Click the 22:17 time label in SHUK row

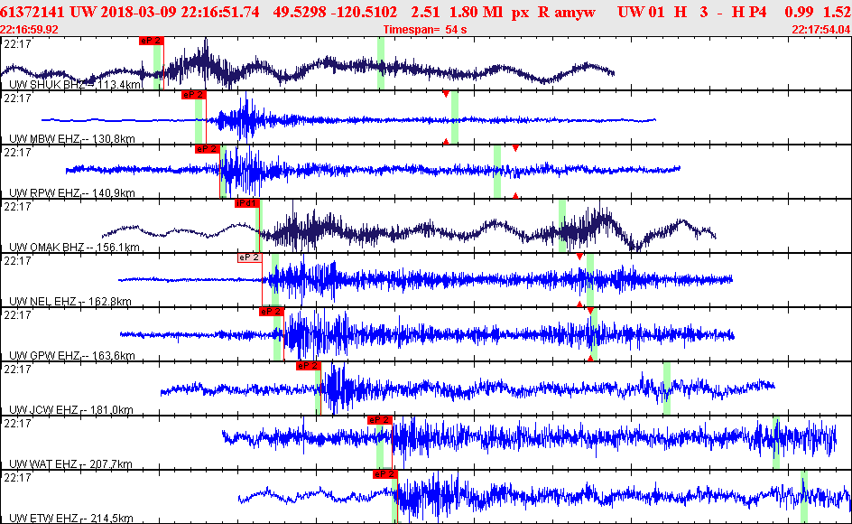[x=17, y=44]
